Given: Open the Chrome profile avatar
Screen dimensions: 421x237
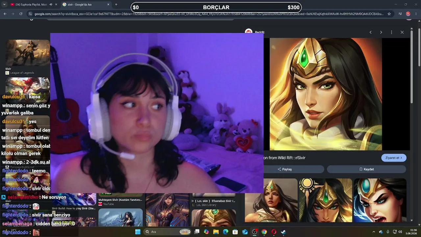Looking at the screenshot, I should click(408, 14).
